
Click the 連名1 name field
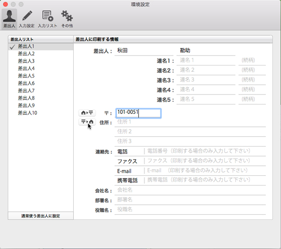206,60
